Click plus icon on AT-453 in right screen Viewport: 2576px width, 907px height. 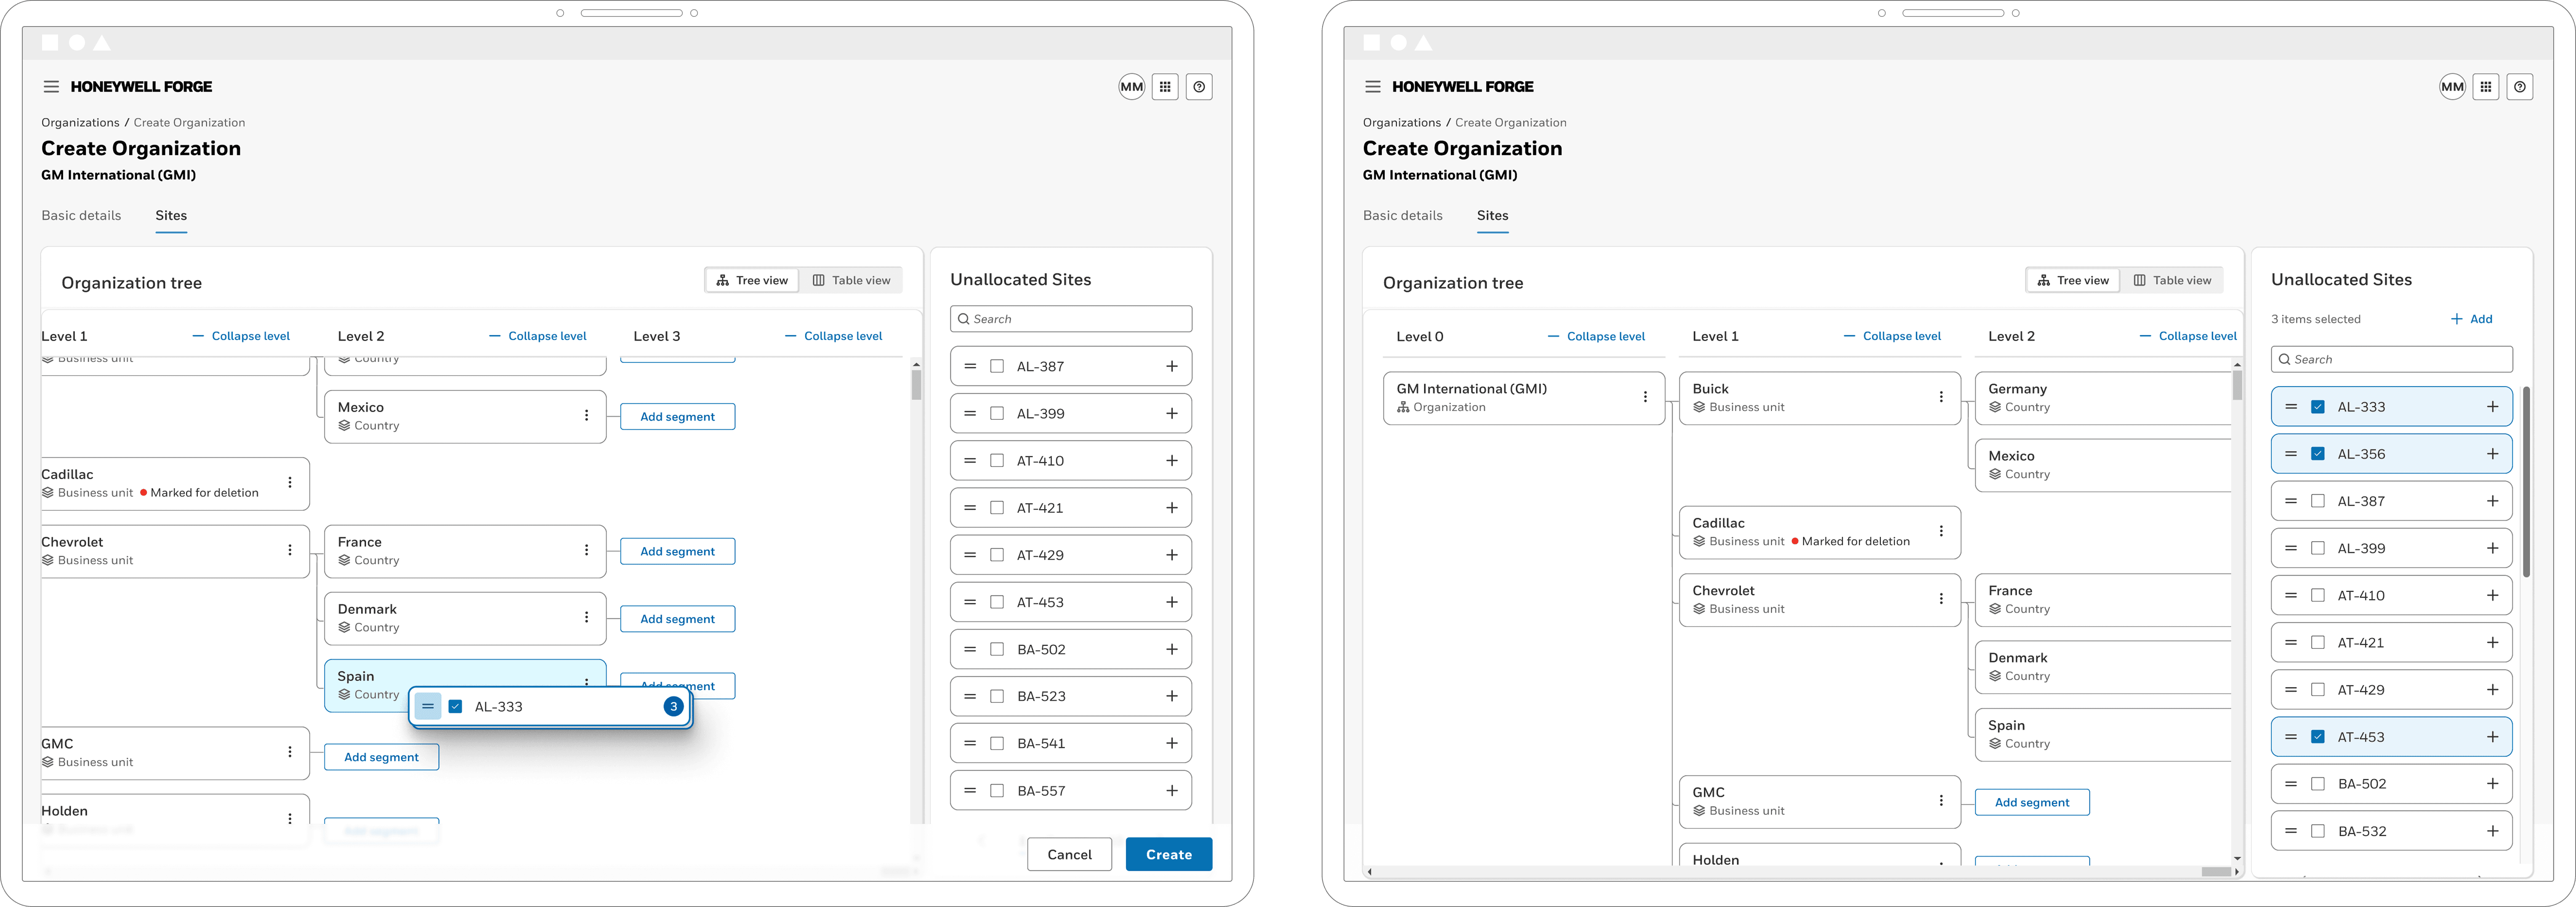click(2493, 737)
